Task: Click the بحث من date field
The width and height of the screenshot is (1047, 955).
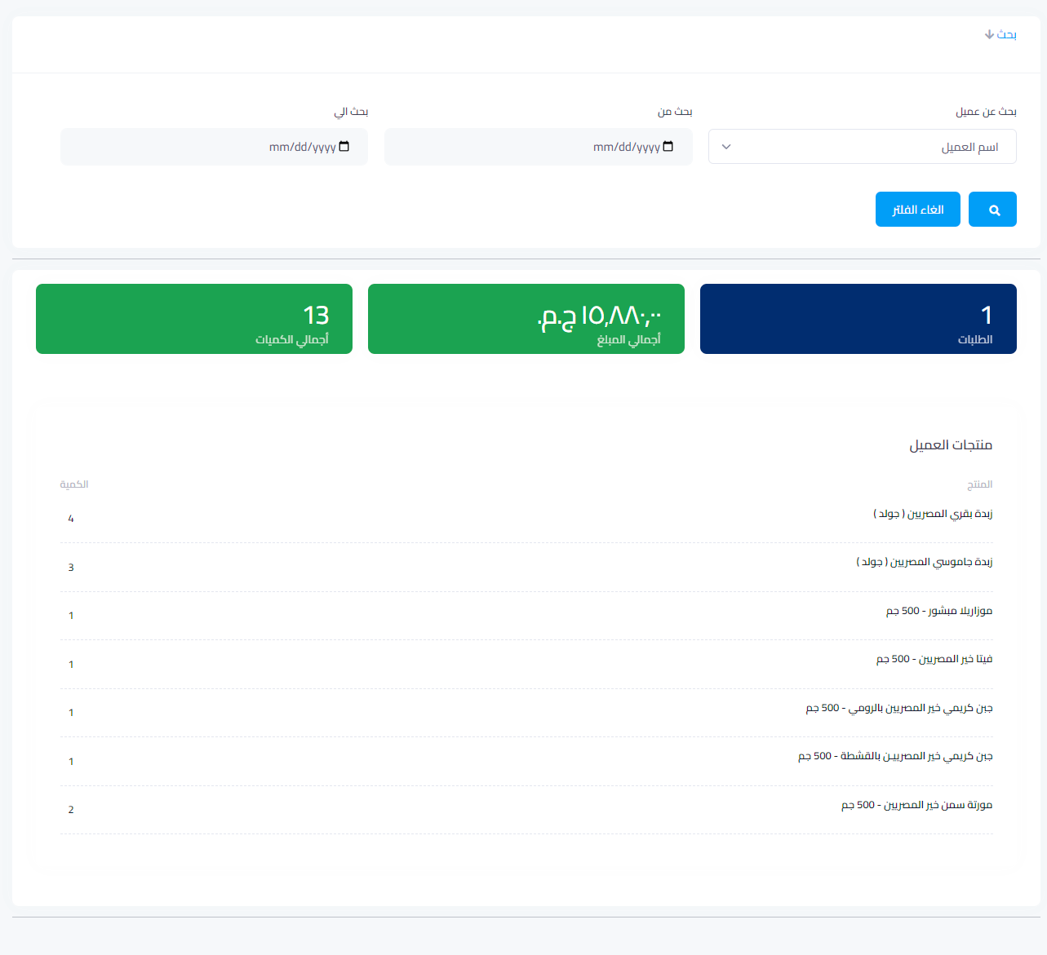Action: tap(539, 147)
